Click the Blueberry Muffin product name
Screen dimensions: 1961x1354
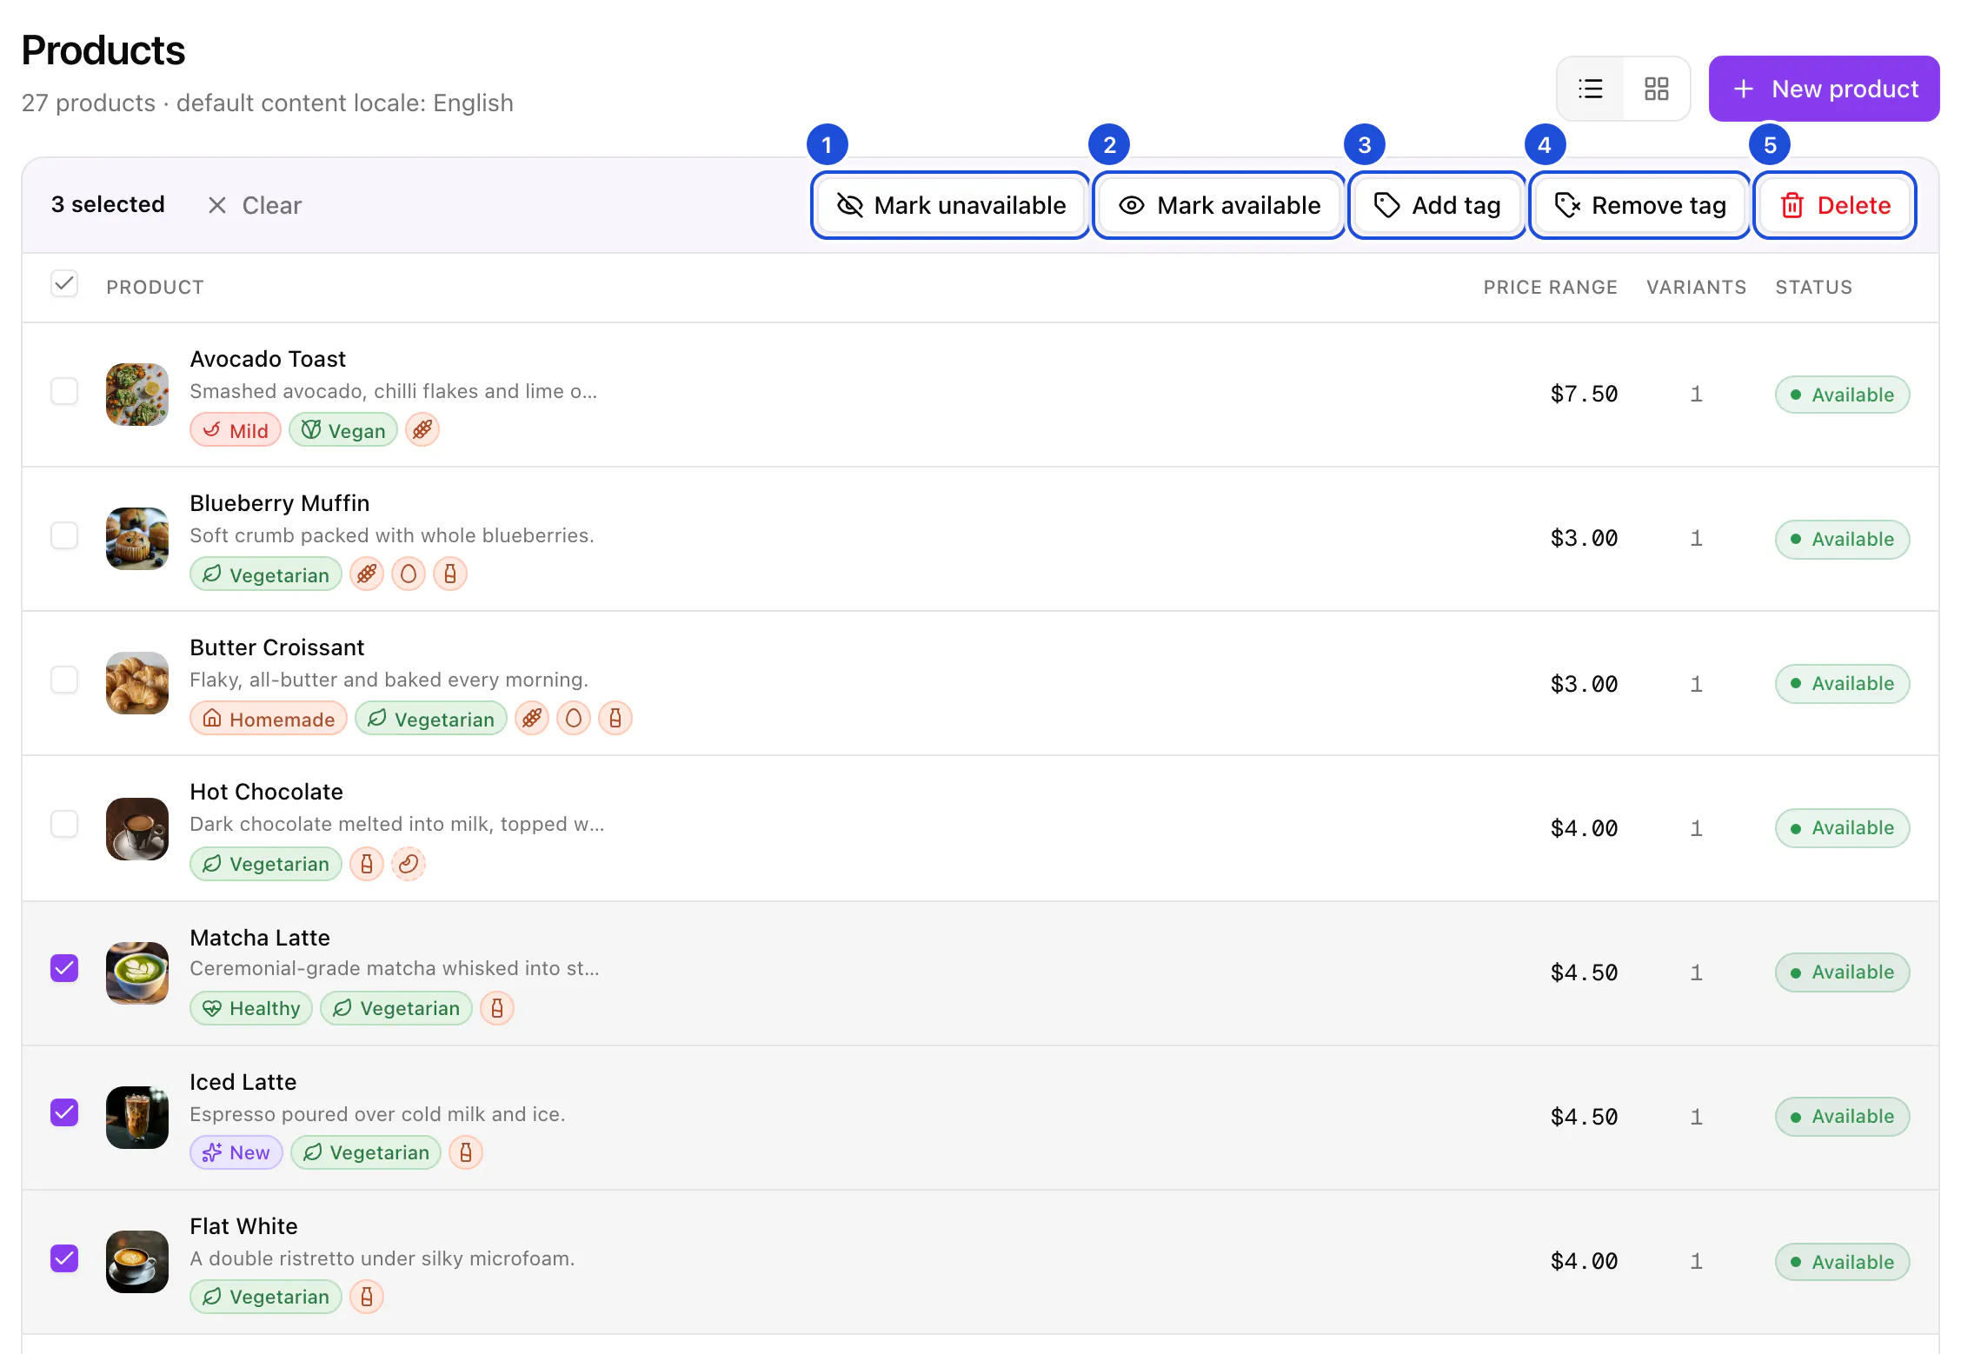point(280,503)
